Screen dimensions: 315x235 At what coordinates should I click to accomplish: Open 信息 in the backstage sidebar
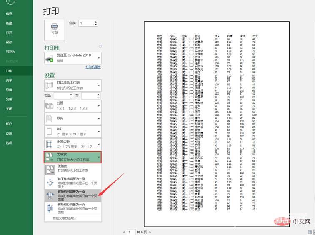click(x=9, y=14)
